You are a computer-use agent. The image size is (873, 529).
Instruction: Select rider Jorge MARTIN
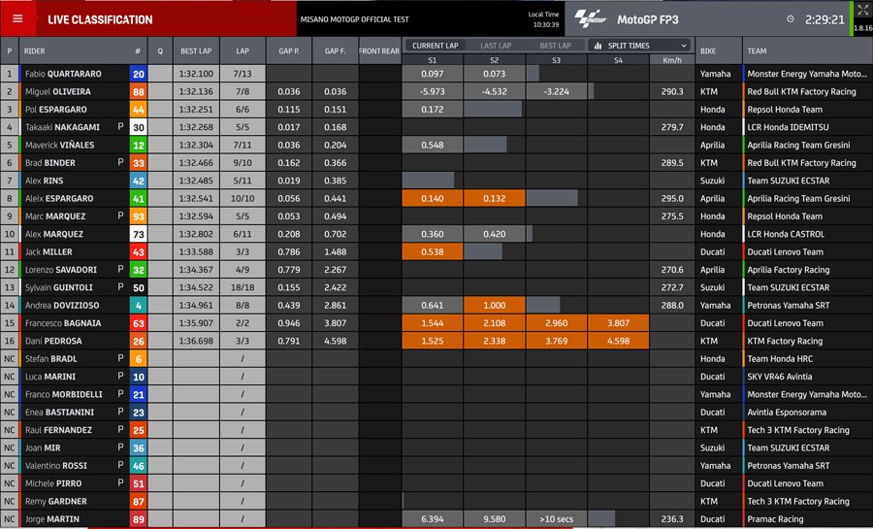pos(51,519)
